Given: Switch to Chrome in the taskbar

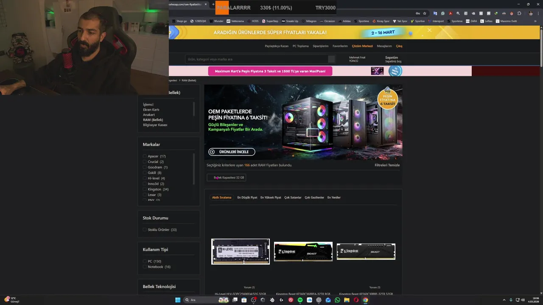Looking at the screenshot, I should pyautogui.click(x=365, y=300).
